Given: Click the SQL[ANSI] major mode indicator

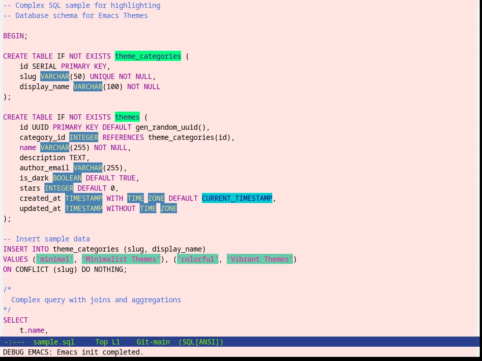Looking at the screenshot, I should (201, 342).
